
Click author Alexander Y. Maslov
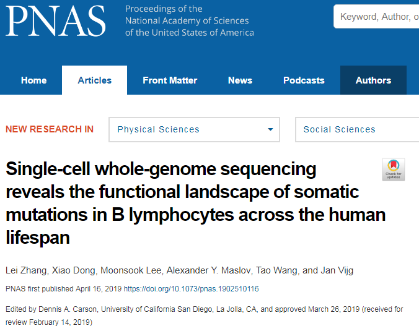point(209,270)
